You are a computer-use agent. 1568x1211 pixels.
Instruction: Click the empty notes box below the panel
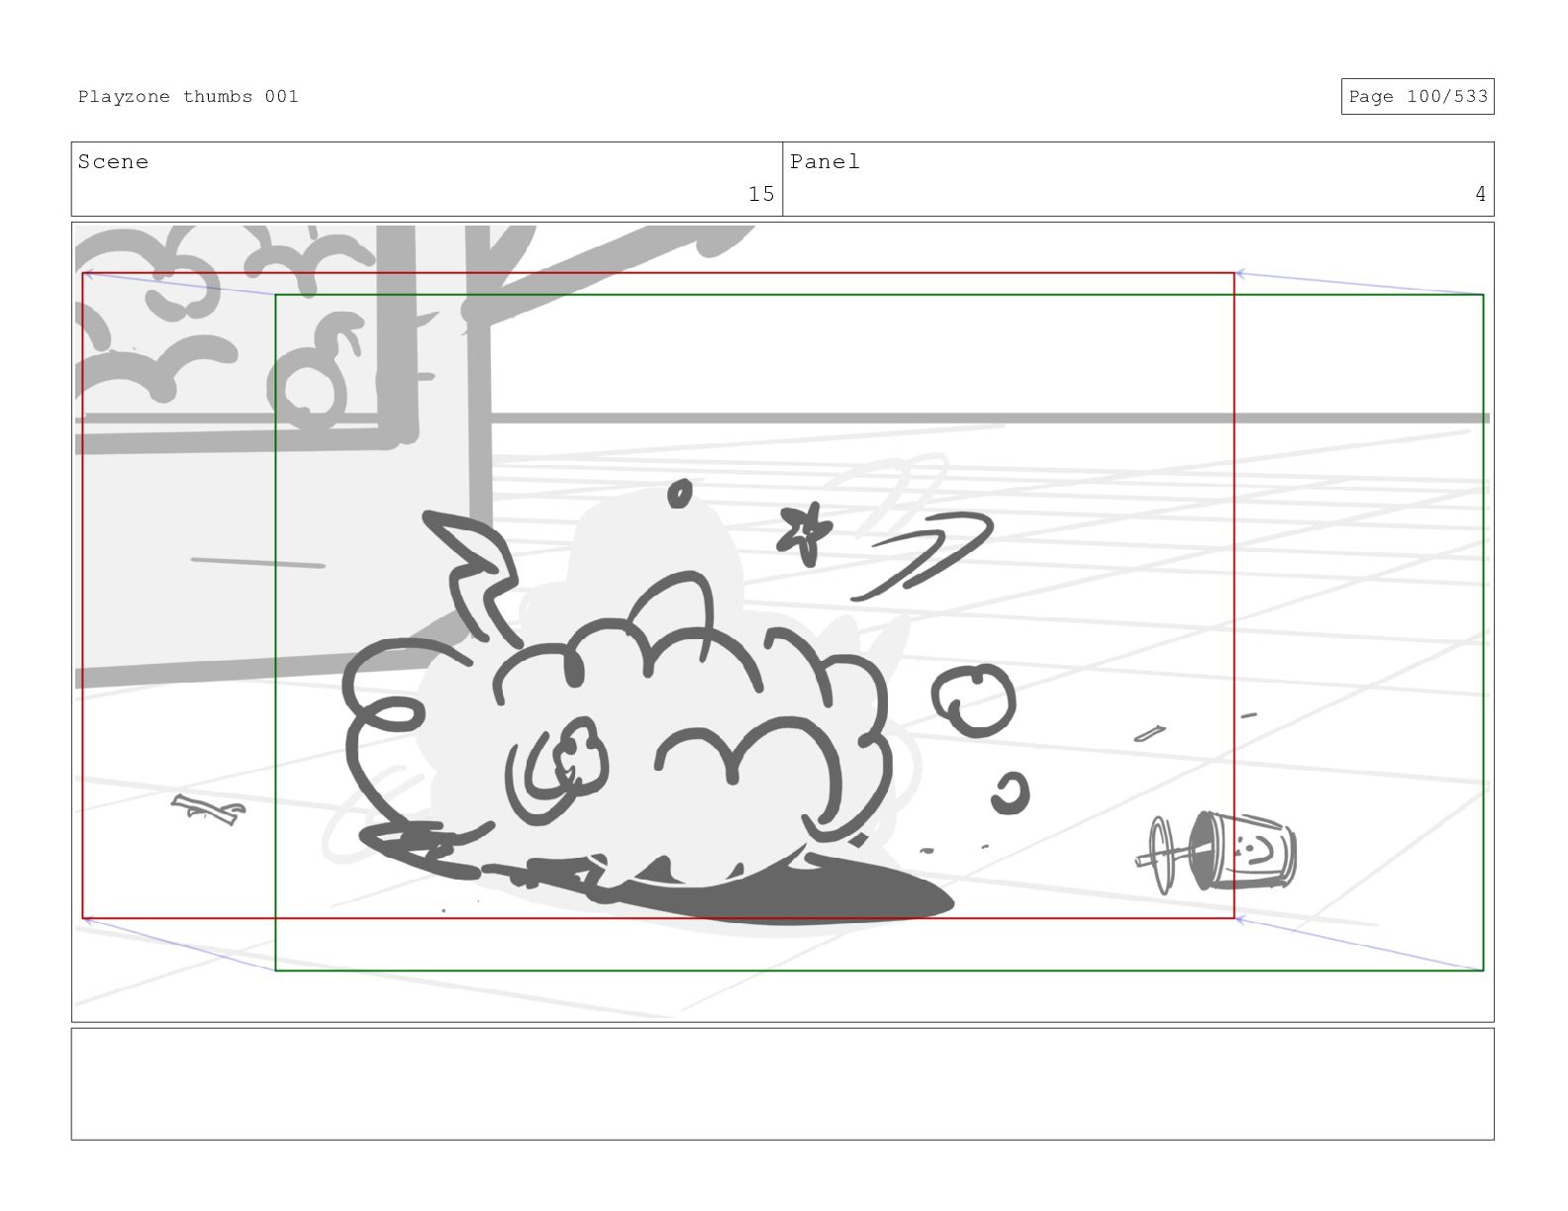[782, 1083]
